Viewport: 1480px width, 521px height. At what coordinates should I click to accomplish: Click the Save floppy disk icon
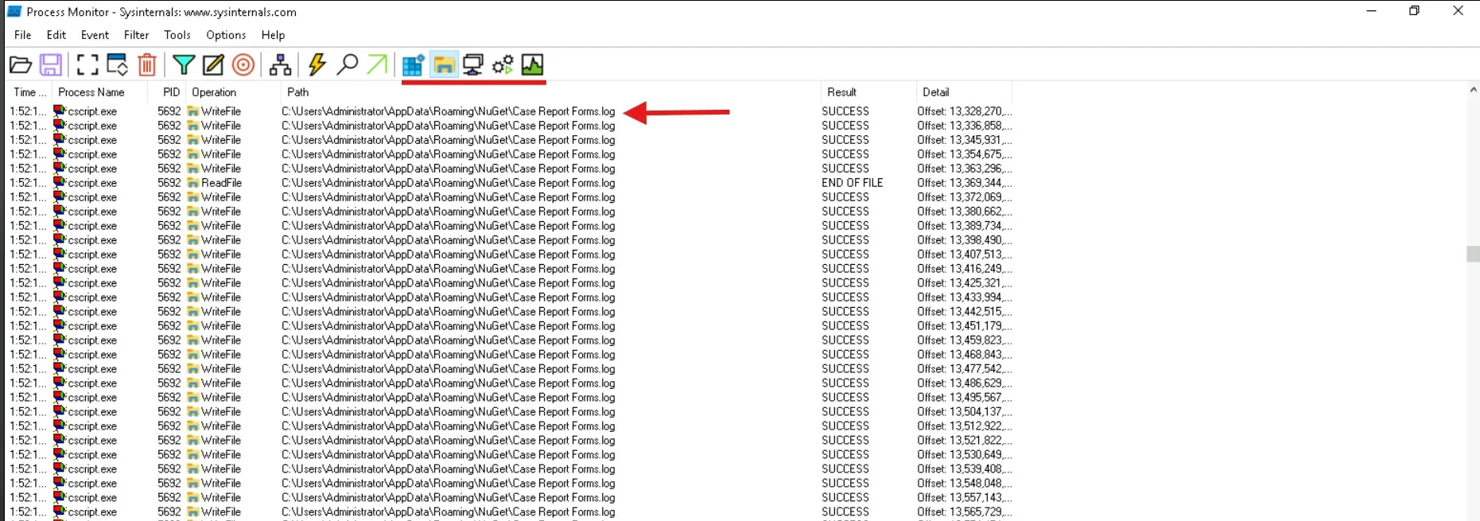coord(51,64)
